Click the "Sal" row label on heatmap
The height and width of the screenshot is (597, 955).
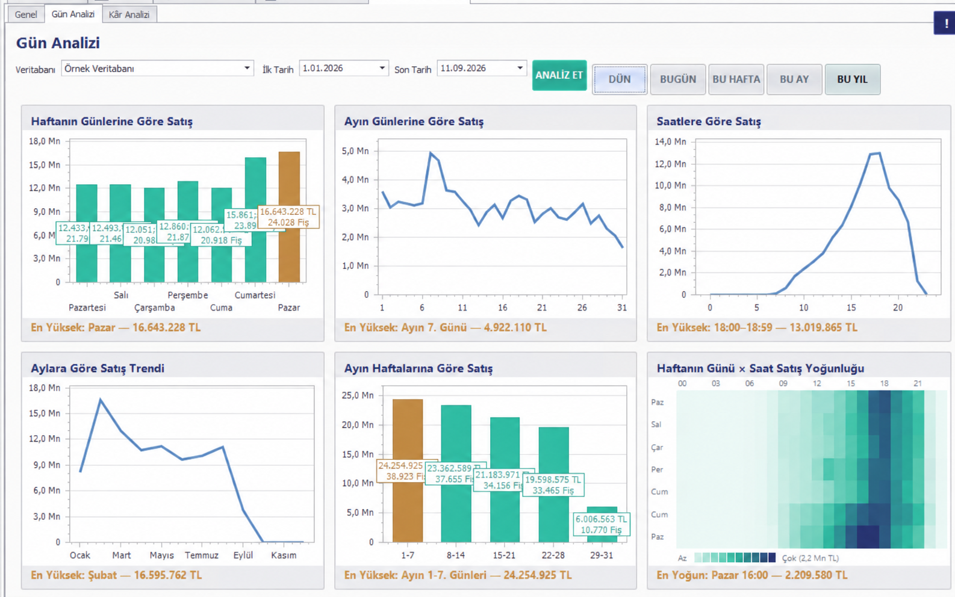[x=656, y=424]
